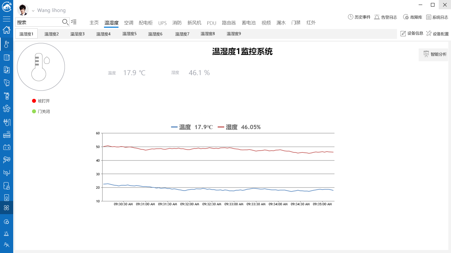This screenshot has width=451, height=253.
Task: Open 故障库 fault library
Action: click(x=413, y=17)
